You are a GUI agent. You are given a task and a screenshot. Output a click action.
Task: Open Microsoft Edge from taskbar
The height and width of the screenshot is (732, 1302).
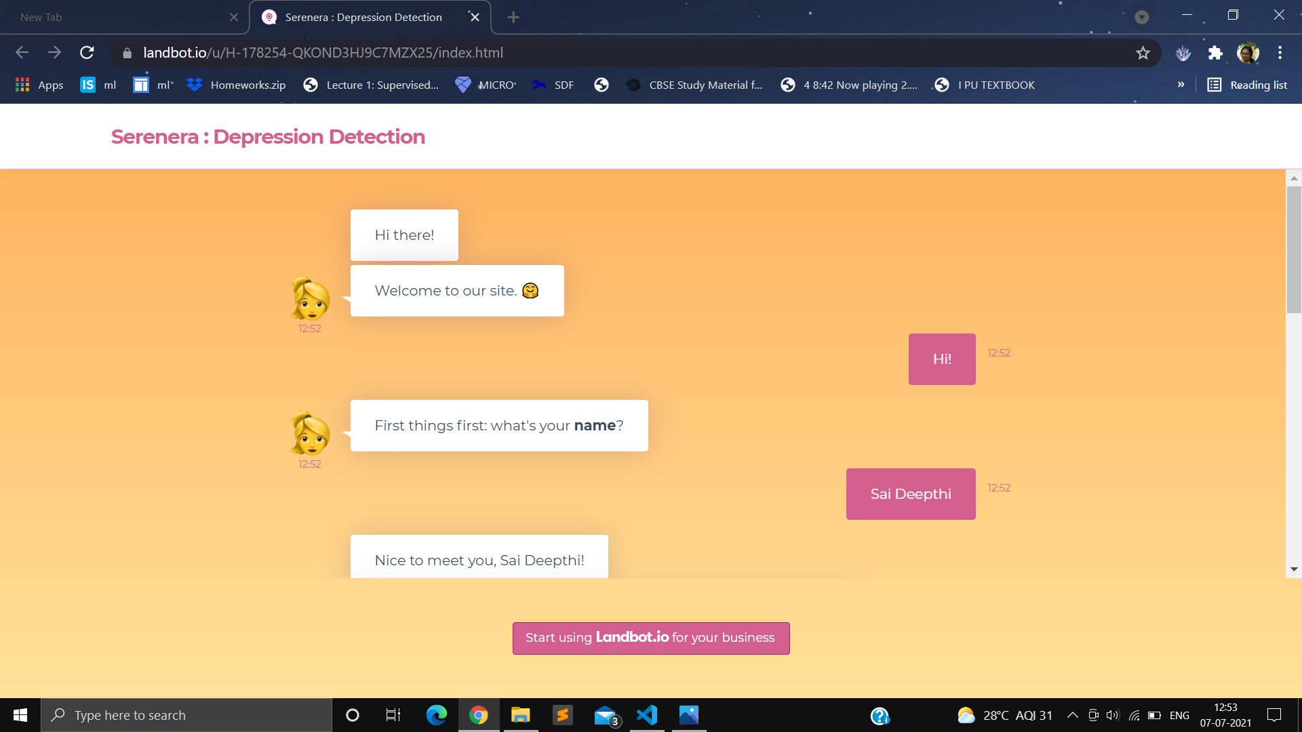pyautogui.click(x=436, y=715)
